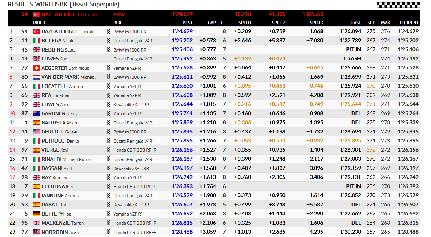Click the SPLIT2 column header
The width and height of the screenshot is (431, 237).
coord(279,23)
